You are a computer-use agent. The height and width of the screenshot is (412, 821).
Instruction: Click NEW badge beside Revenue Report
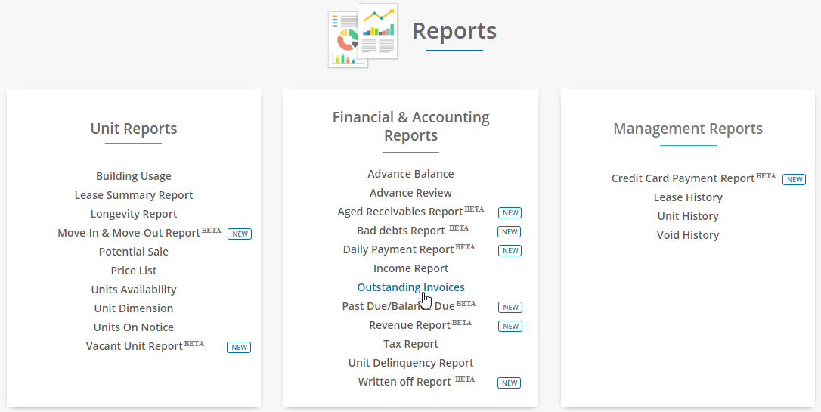point(510,326)
